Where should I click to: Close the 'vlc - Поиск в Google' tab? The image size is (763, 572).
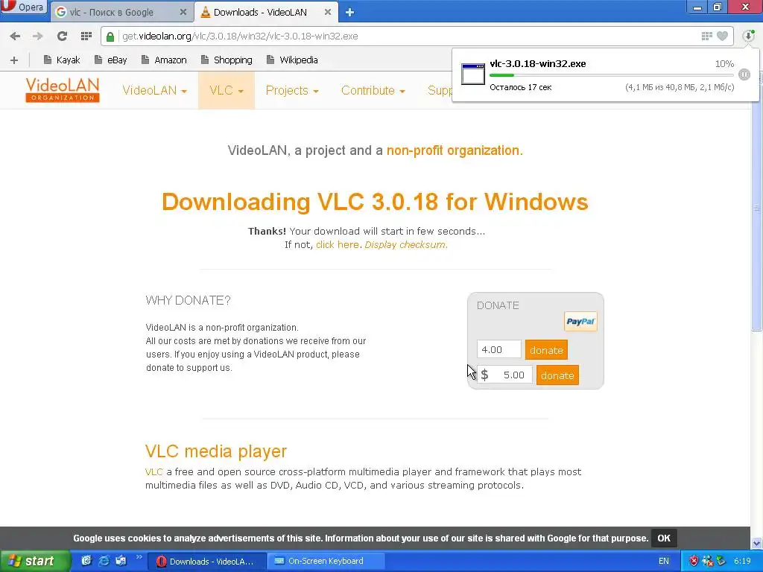pyautogui.click(x=183, y=12)
